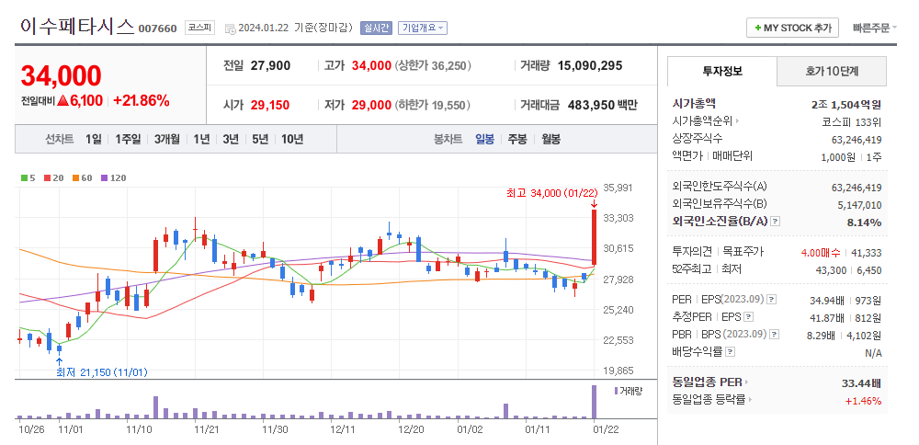The height and width of the screenshot is (445, 919).
Task: Click the help icon beside 외국인소진율(B/A)
Action: 776,222
